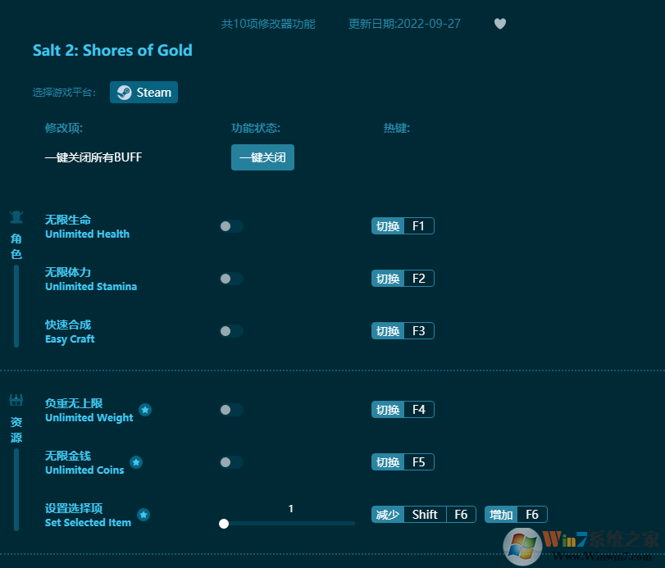Click the 更新日期:2022-09-27 text
The width and height of the screenshot is (665, 568).
pos(404,24)
